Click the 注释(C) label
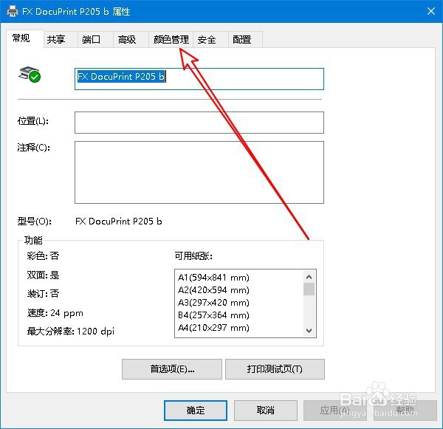Image resolution: width=443 pixels, height=429 pixels. point(34,148)
